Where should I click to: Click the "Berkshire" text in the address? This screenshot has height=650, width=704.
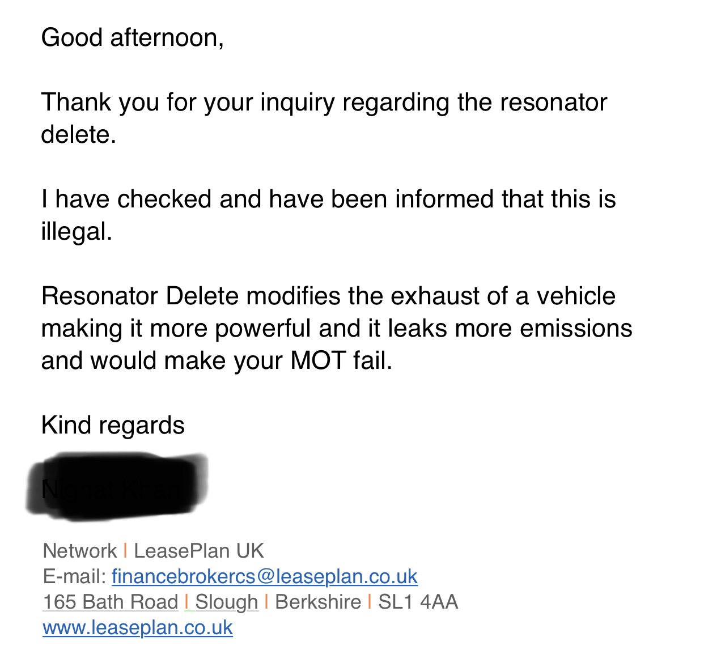coord(318,602)
